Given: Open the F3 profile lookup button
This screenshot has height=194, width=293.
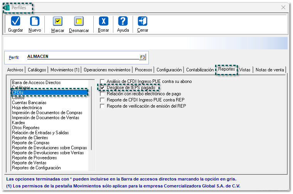Looking at the screenshot, I should (143, 57).
